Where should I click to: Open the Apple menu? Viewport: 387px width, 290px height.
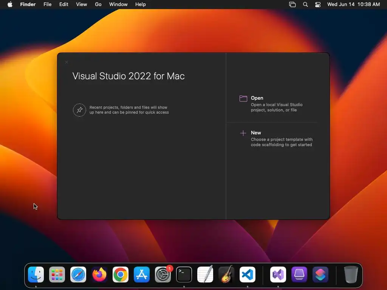pos(10,5)
